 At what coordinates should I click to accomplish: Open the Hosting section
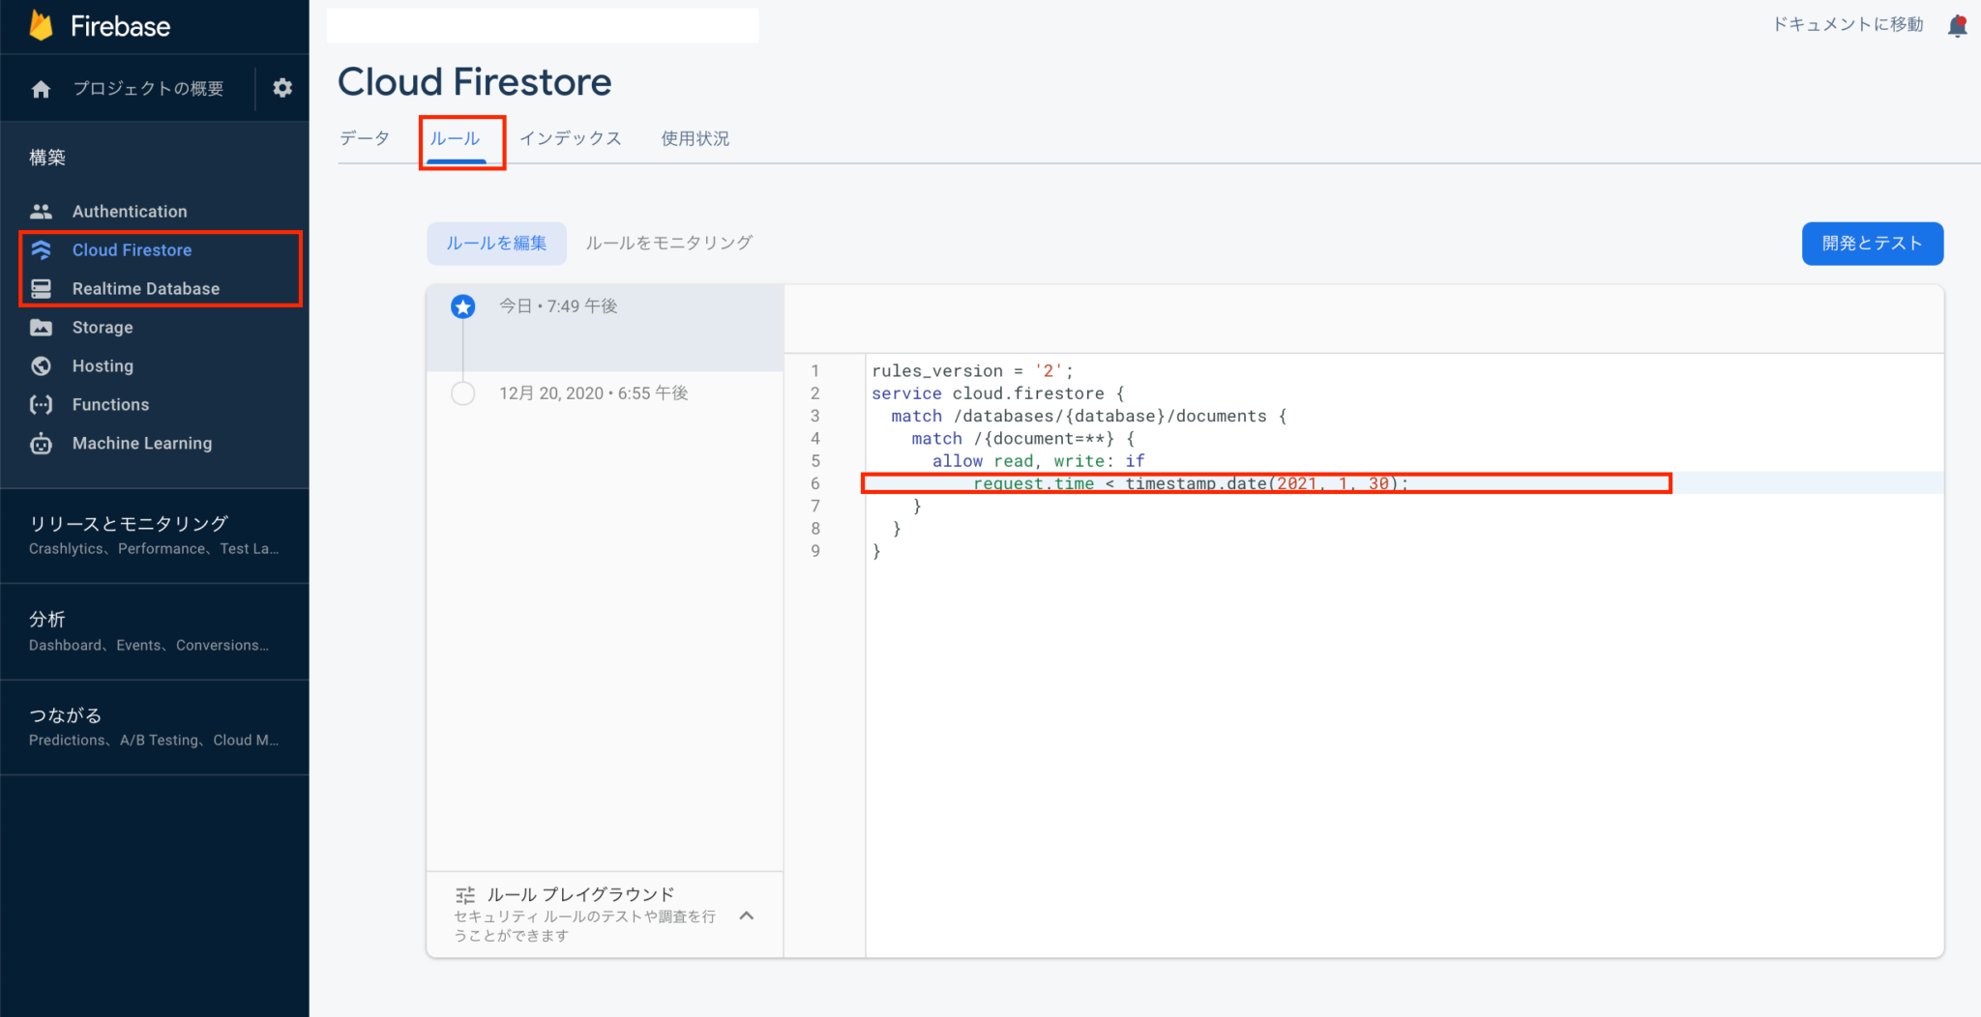pos(101,365)
